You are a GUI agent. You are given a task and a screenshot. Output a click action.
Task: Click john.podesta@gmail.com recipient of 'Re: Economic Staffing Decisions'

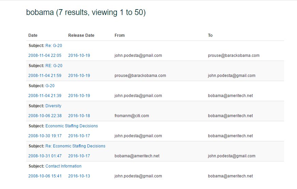pos(232,156)
